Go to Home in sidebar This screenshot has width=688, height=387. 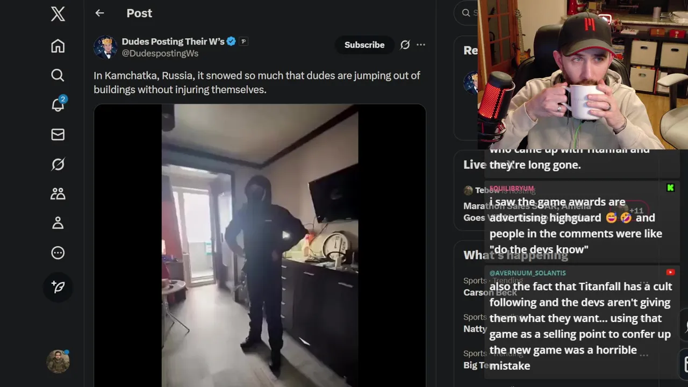tap(58, 46)
